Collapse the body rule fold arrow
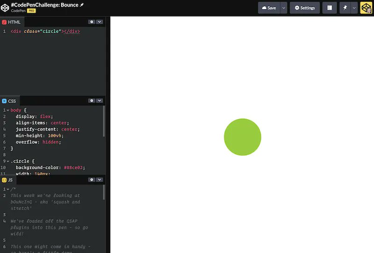This screenshot has height=253, width=374. click(x=8, y=110)
